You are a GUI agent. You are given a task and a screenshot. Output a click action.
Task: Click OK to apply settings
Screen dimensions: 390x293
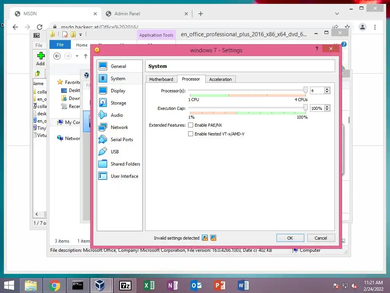pyautogui.click(x=290, y=238)
